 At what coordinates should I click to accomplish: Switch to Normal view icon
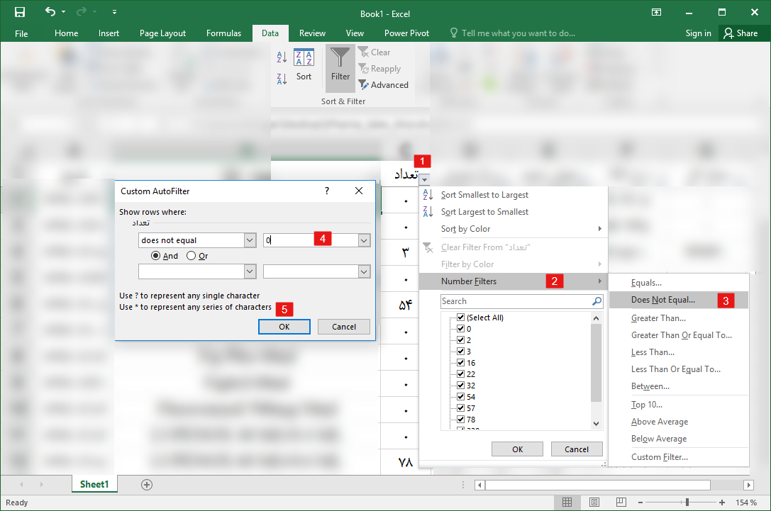pyautogui.click(x=567, y=502)
